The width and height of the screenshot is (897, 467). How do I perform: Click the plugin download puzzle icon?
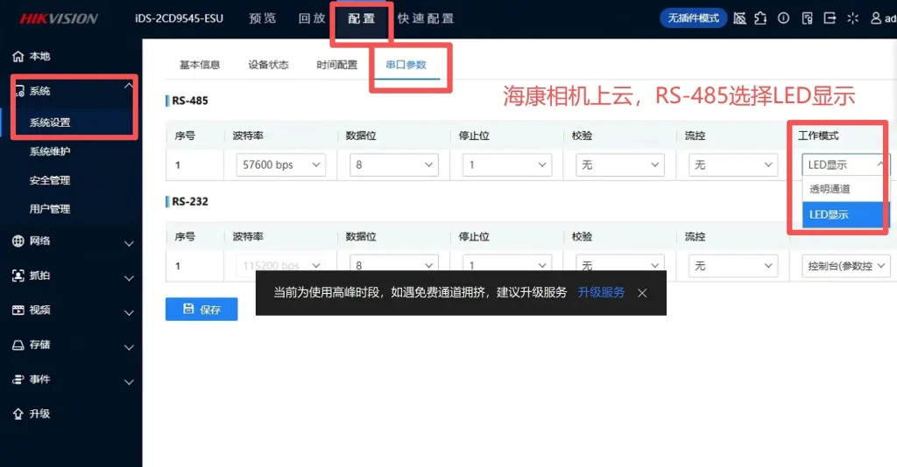coord(761,18)
